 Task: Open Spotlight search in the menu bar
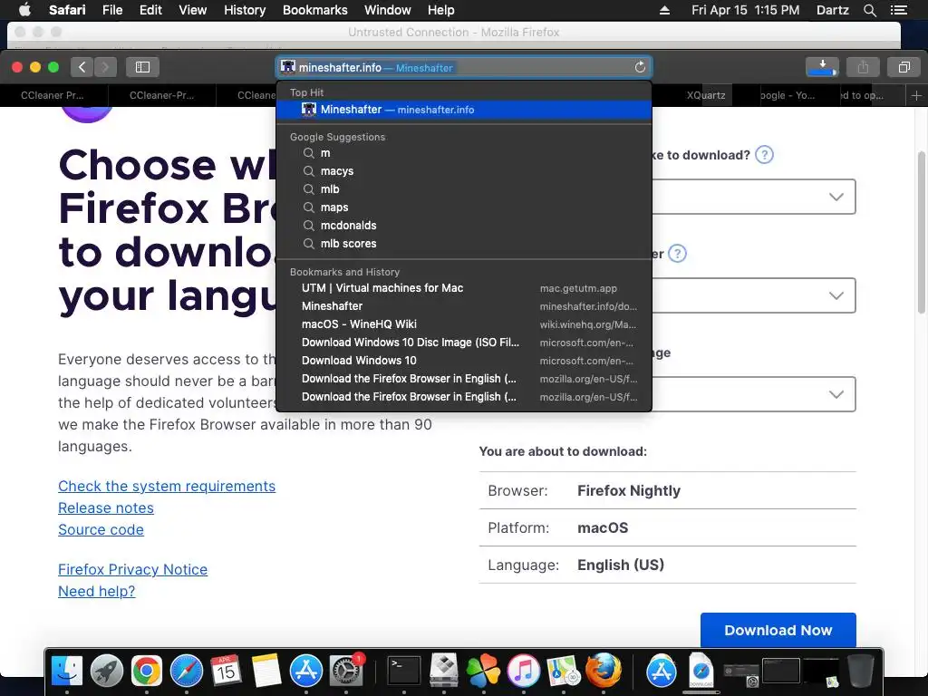click(869, 10)
